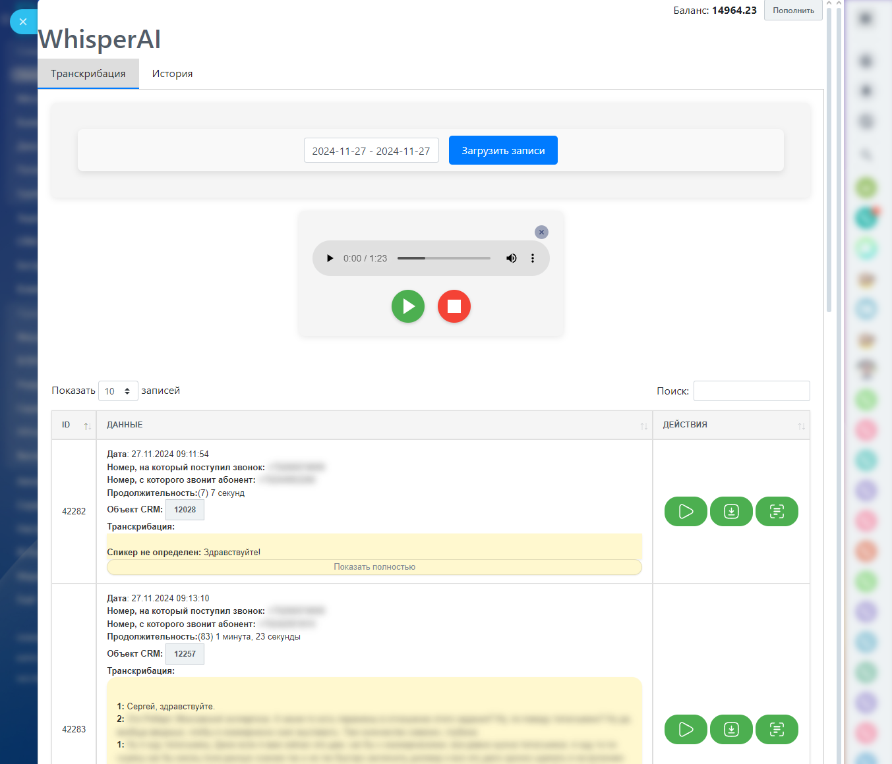
Task: Sort the table by ДЕЙСТВИЯ column
Action: (731, 425)
